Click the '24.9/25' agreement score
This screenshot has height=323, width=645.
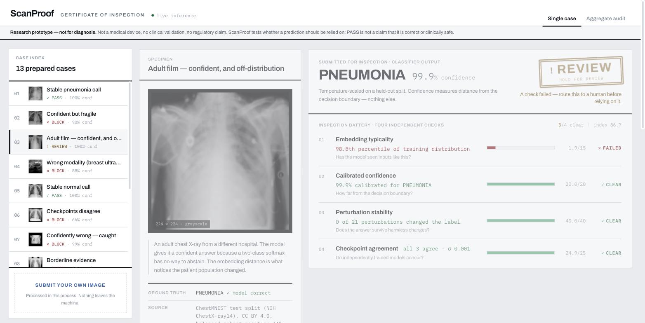(575, 253)
